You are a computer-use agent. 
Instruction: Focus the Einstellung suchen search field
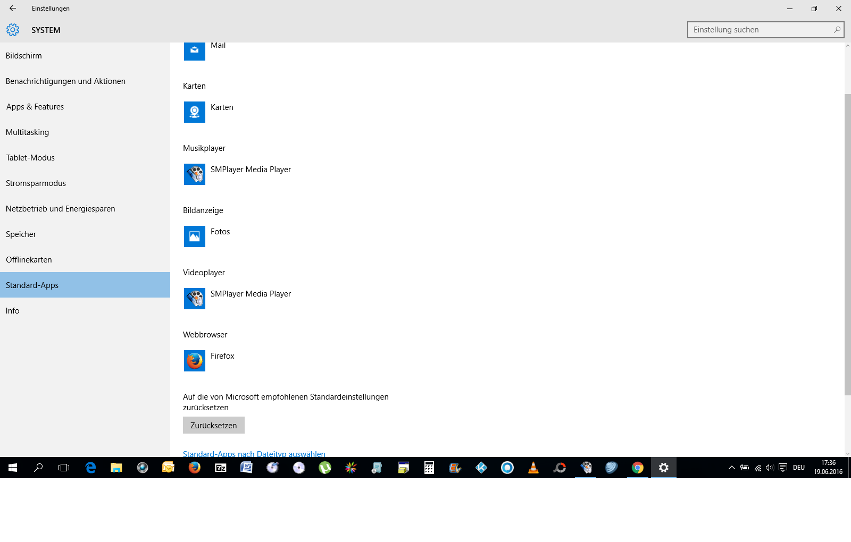pyautogui.click(x=766, y=30)
